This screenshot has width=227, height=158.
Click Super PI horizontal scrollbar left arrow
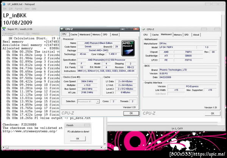[x=3, y=147]
